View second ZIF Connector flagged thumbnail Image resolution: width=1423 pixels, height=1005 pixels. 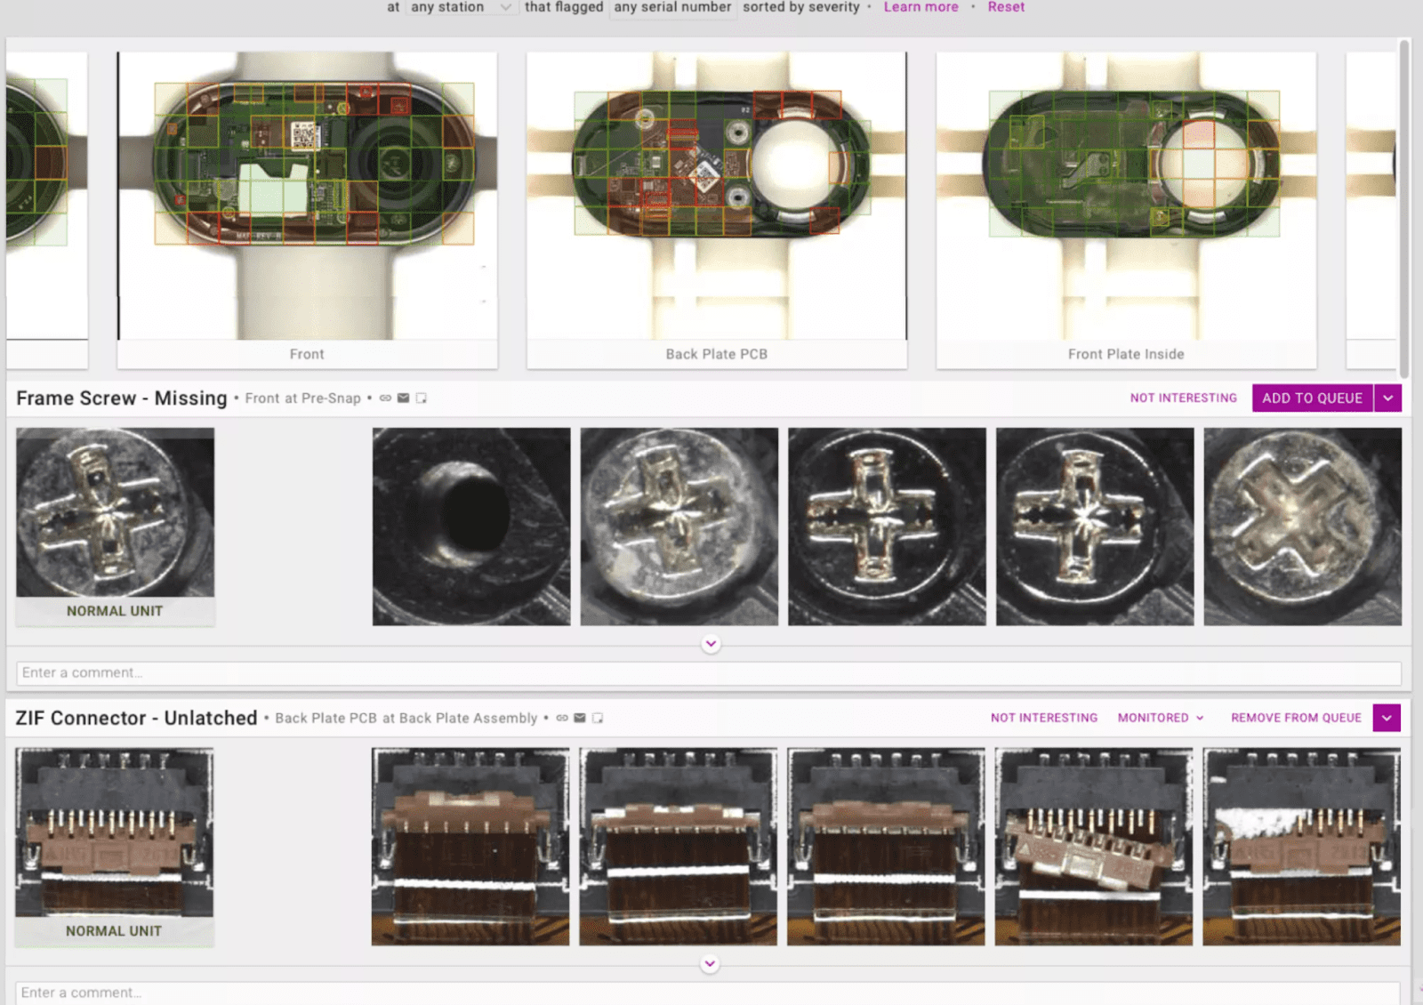[x=679, y=847]
